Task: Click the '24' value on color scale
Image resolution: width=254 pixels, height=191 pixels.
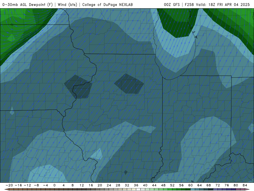Action: click(109, 185)
